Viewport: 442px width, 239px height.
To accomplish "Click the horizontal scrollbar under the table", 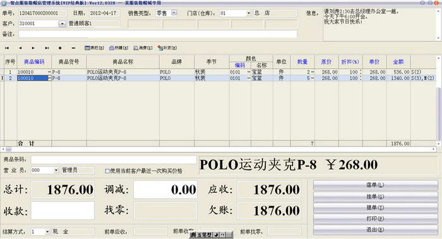I will click(x=218, y=149).
